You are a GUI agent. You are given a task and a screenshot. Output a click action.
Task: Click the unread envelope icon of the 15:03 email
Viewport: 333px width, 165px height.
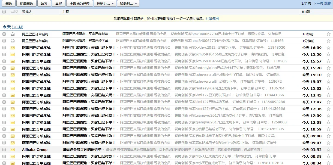13,89
